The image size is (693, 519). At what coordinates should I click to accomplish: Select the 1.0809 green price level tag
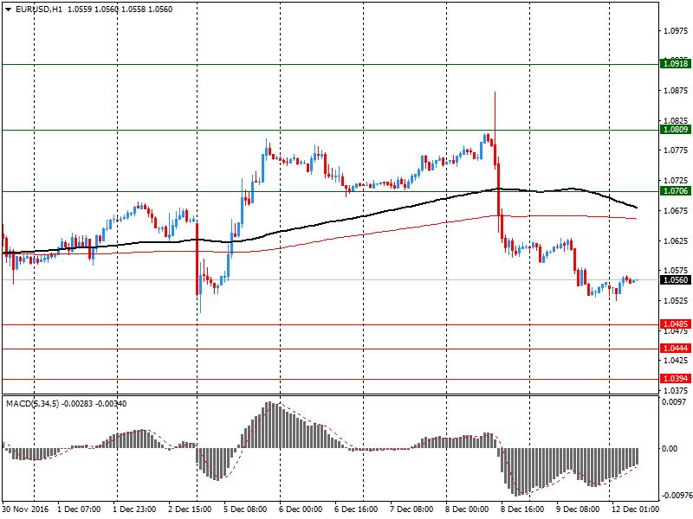click(x=676, y=129)
